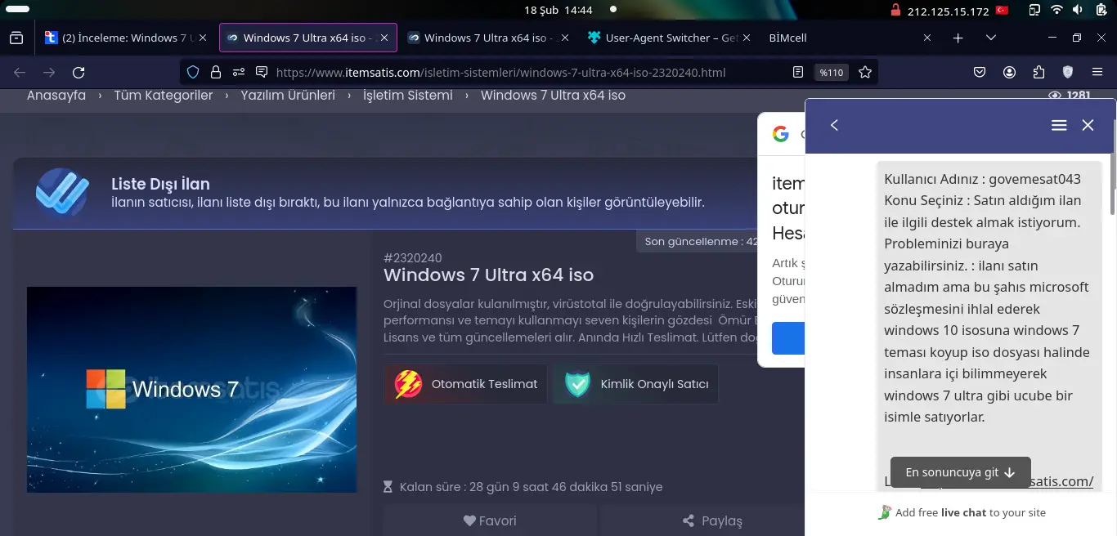This screenshot has width=1117, height=536.
Task: Close the live chat widget
Action: tap(1088, 125)
